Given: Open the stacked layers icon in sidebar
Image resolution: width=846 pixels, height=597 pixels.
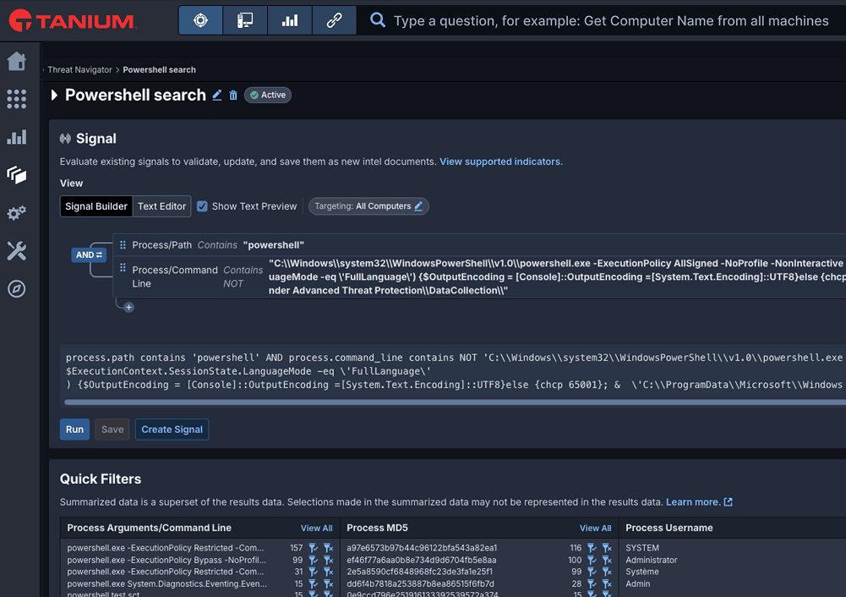Looking at the screenshot, I should point(17,175).
